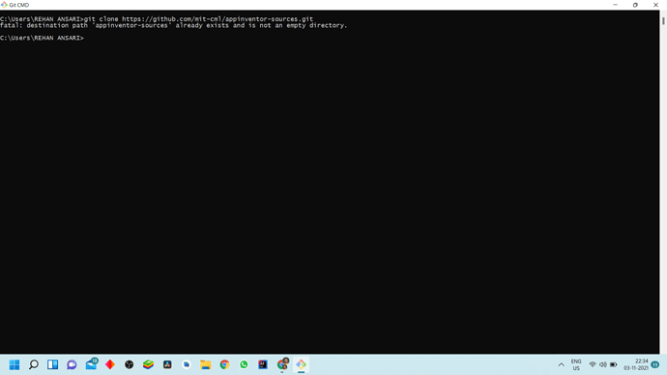Image resolution: width=667 pixels, height=375 pixels.
Task: Launch Google Chrome from taskbar
Action: pyautogui.click(x=224, y=364)
